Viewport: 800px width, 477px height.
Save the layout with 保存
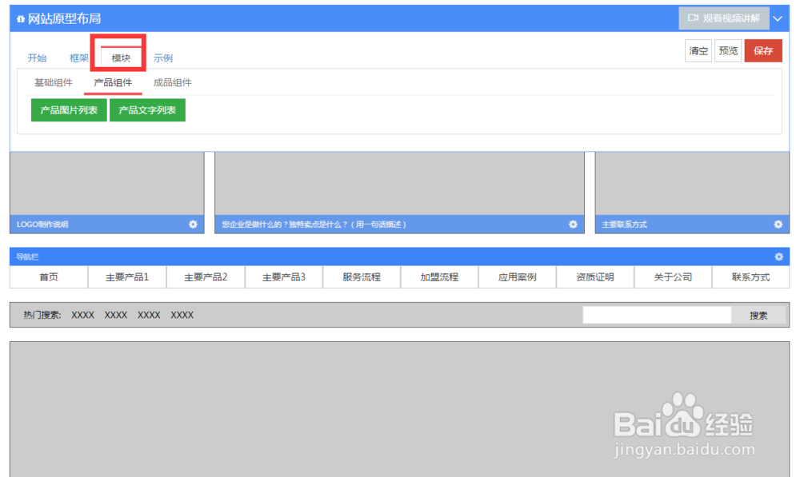(763, 51)
